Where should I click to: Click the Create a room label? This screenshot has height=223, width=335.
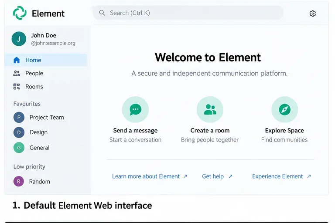pyautogui.click(x=210, y=130)
